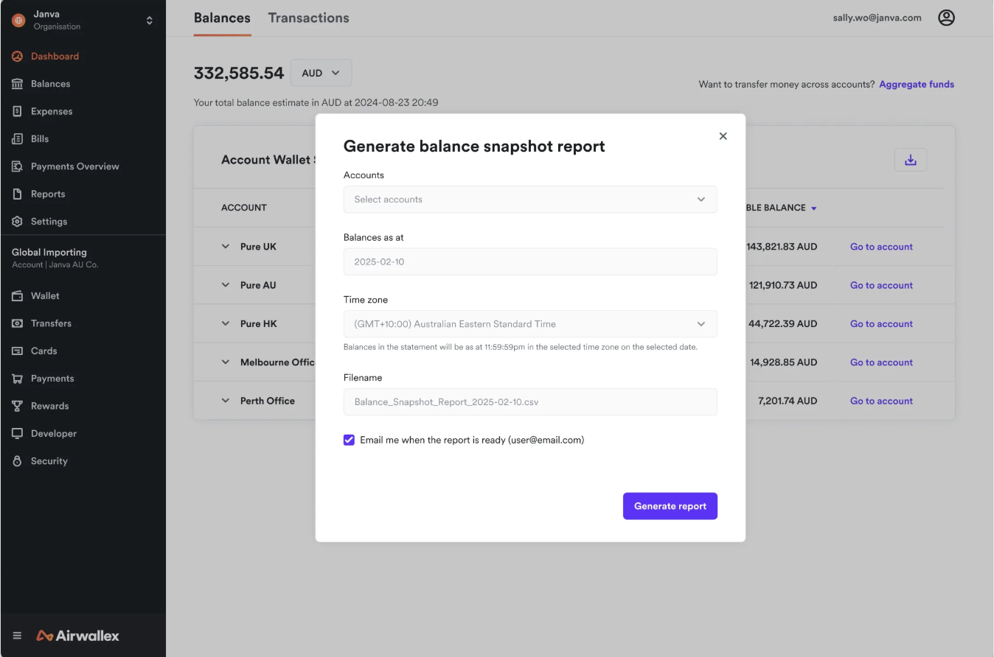This screenshot has height=657, width=994.
Task: Select the Expenses sidebar icon
Action: (49, 110)
